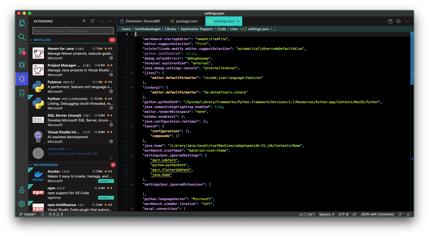The height and width of the screenshot is (237, 429).
Task: Fold the "[json]" block at line 9
Action: click(x=132, y=73)
